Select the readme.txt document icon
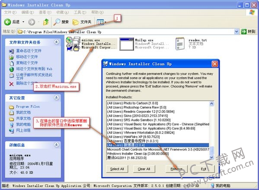Image resolution: width=259 pixels, height=190 pixels. click(x=180, y=44)
